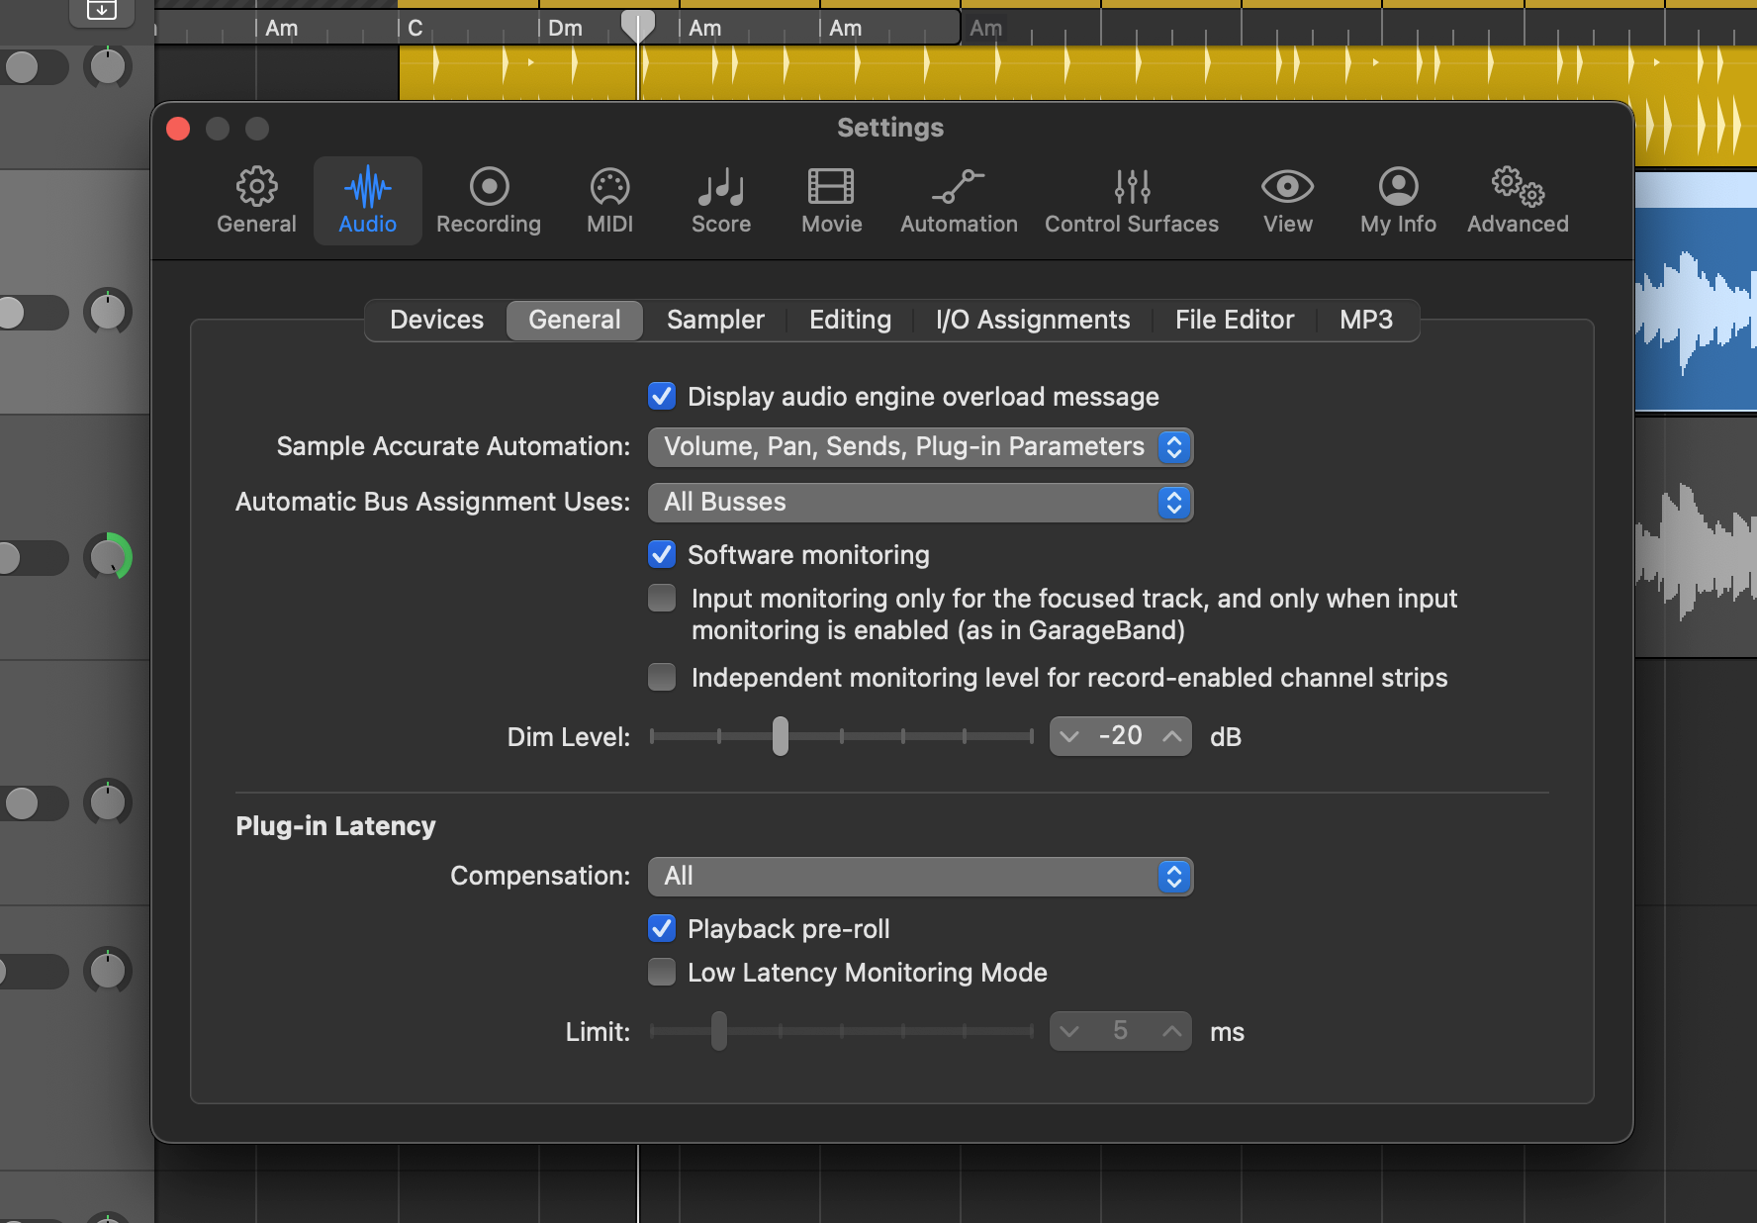Show the Automation settings pane

958,201
